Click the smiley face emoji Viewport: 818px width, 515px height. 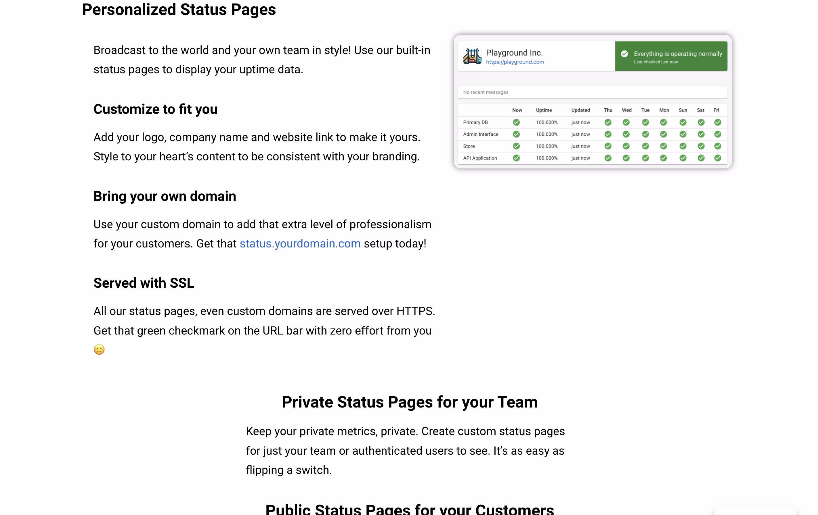[99, 349]
